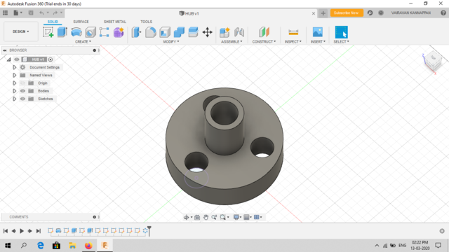Open the DESIGN workspace dropdown
Image resolution: width=449 pixels, height=252 pixels.
tap(21, 31)
